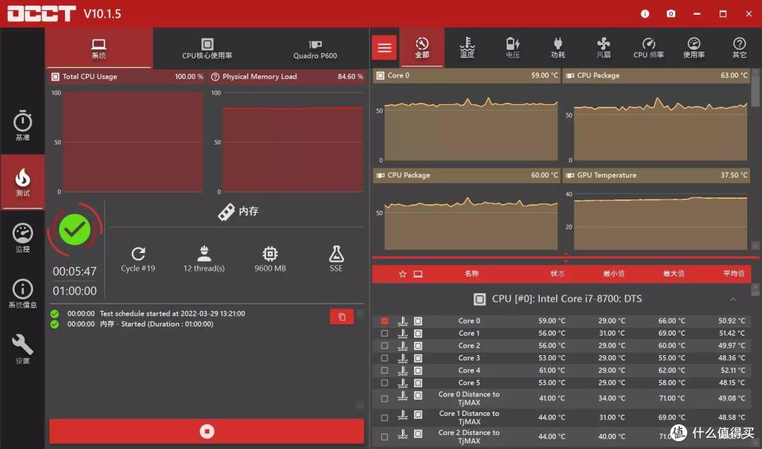Viewport: 762px width, 449px height.
Task: Click the red stop test button
Action: pyautogui.click(x=207, y=431)
